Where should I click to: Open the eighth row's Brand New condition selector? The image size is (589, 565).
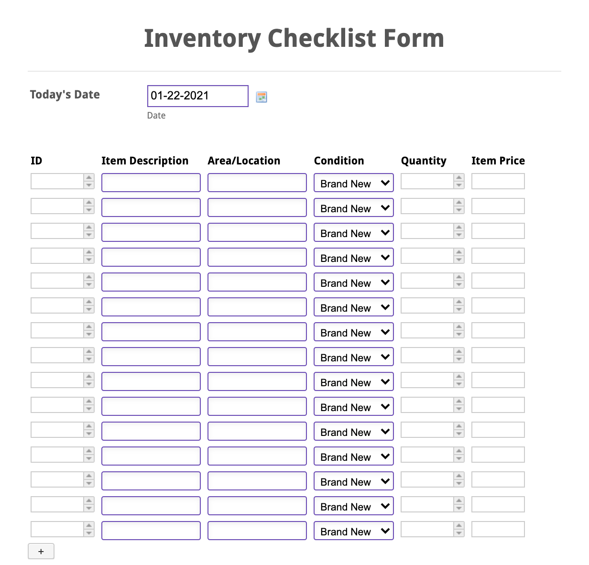353,357
